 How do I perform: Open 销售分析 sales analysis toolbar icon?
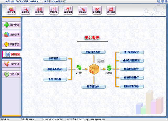tap(39, 10)
